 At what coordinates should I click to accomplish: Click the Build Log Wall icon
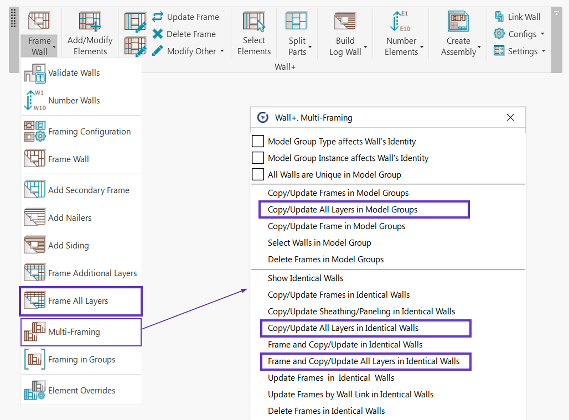(x=345, y=21)
